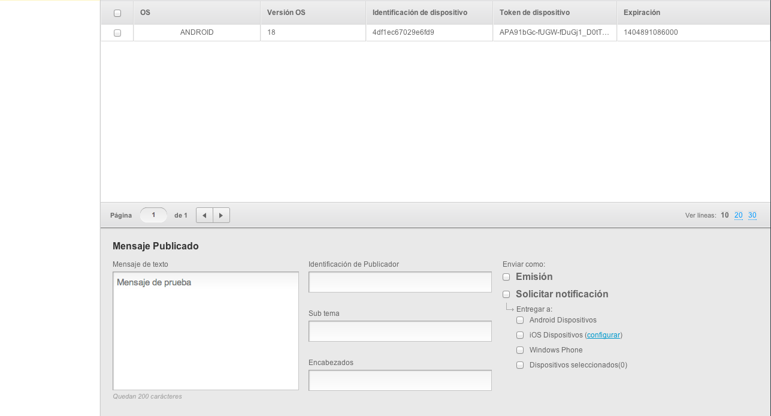Enable Solicitar notificación checkbox
Viewport: 771px width, 416px height.
click(x=506, y=294)
